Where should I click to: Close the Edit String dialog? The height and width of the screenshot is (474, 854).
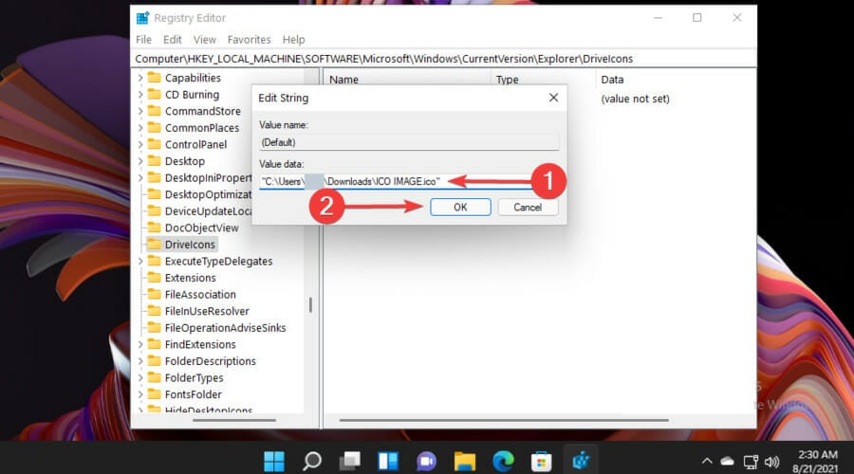pos(553,98)
